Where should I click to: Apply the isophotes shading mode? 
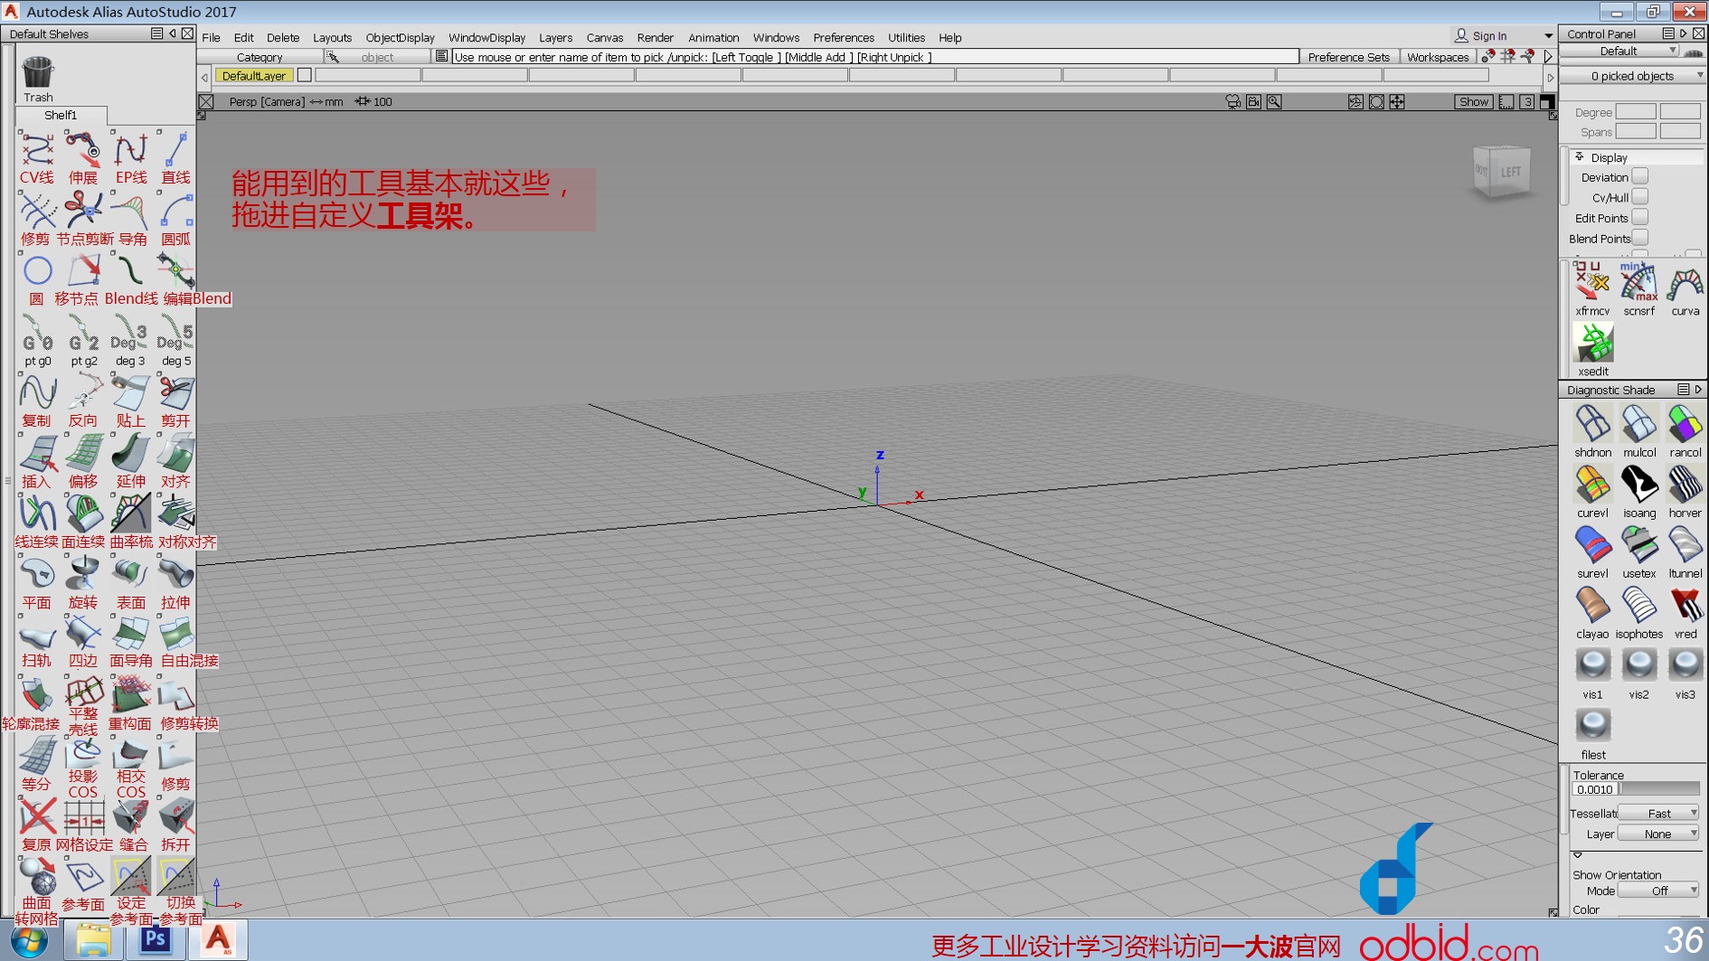1638,606
